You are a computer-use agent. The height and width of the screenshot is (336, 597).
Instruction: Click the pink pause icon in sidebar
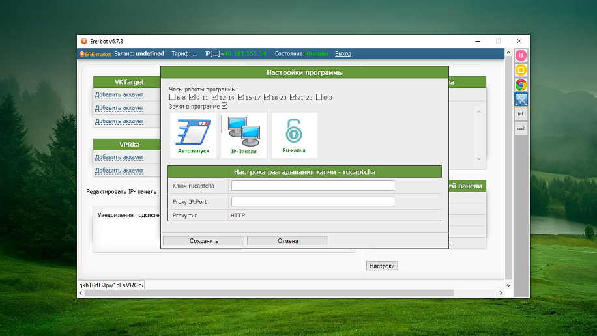tap(521, 55)
